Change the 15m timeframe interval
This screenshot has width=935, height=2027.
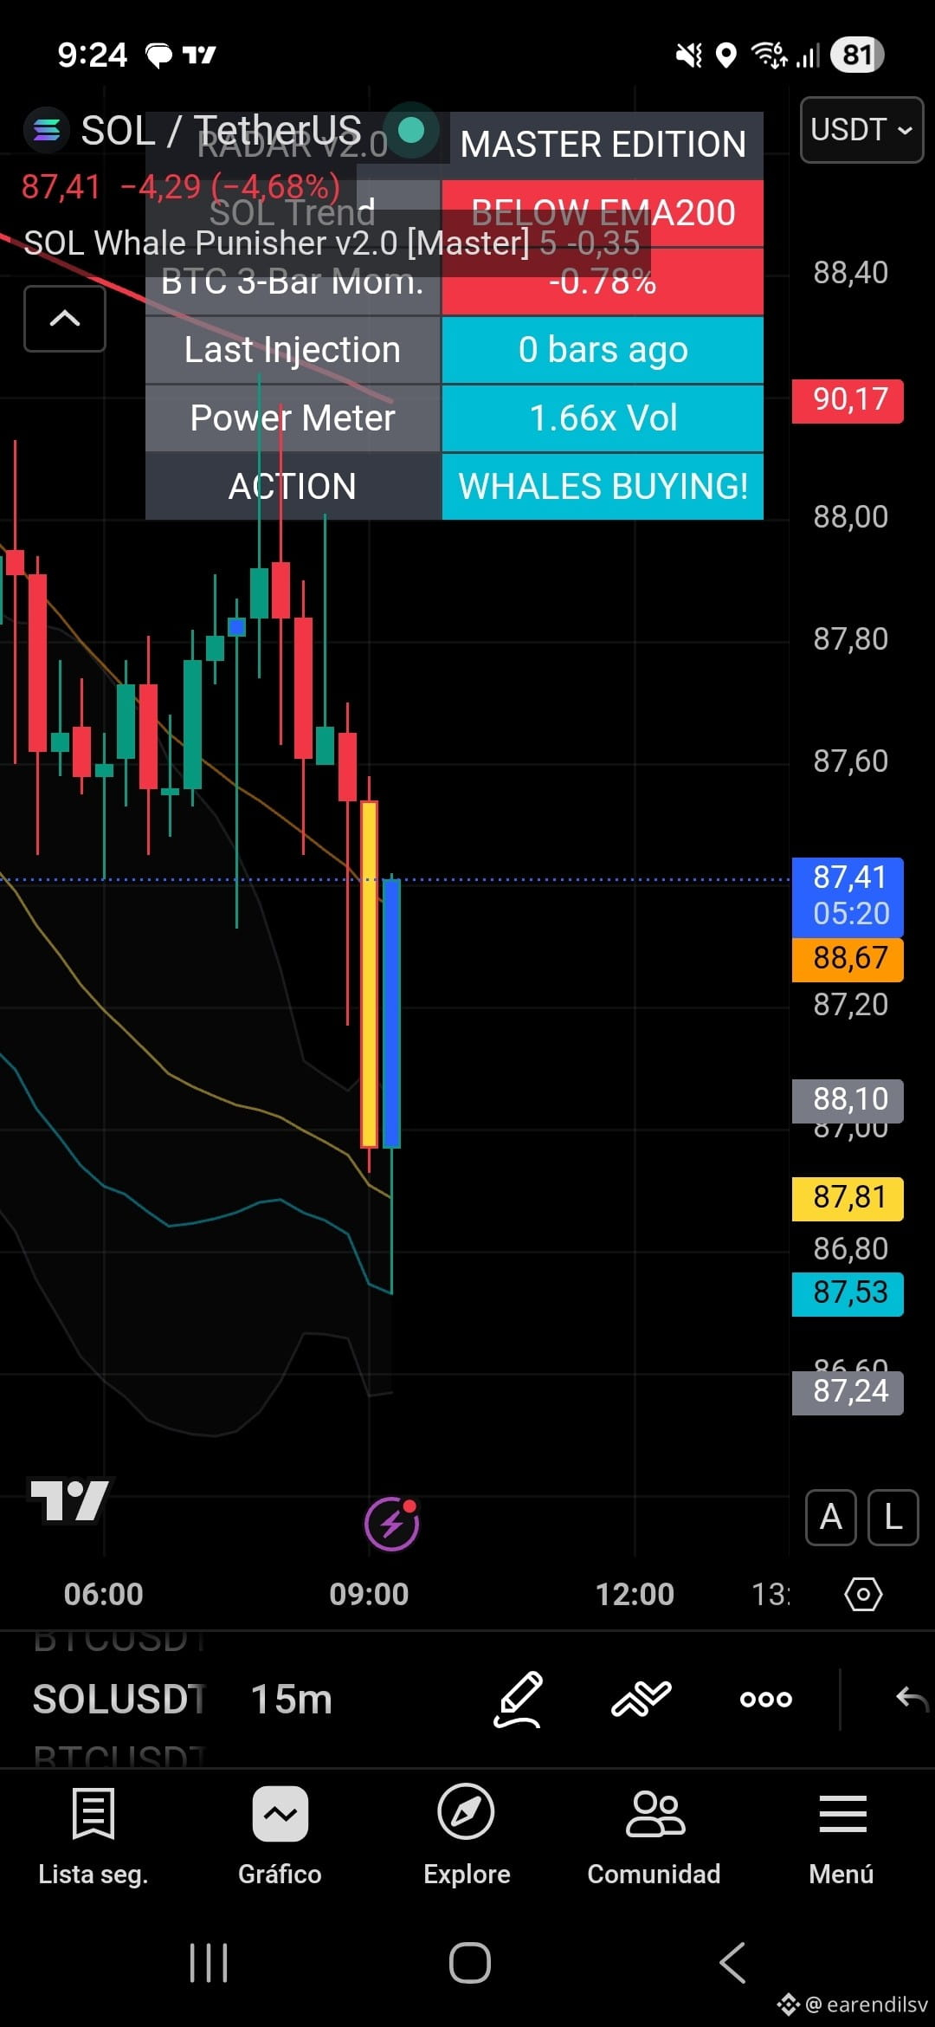click(292, 1700)
